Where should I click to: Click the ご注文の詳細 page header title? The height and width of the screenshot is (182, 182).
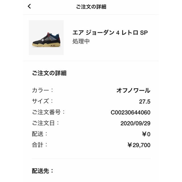[x=91, y=7]
